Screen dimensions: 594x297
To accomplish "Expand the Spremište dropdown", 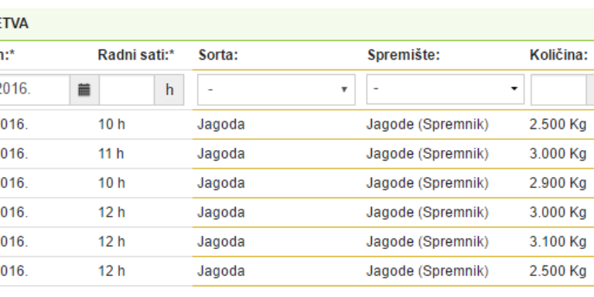I will pyautogui.click(x=445, y=89).
